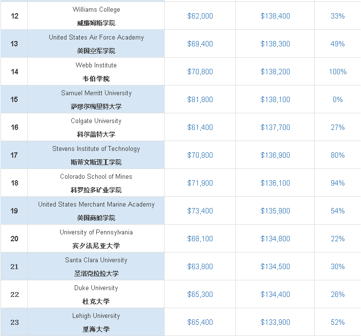Select University of Pennsylvania name
The height and width of the screenshot is (336, 361).
pyautogui.click(x=96, y=232)
